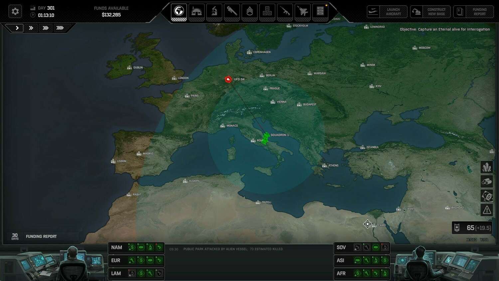The image size is (499, 281).
Task: Click the Launch Aircraft button
Action: click(x=387, y=12)
